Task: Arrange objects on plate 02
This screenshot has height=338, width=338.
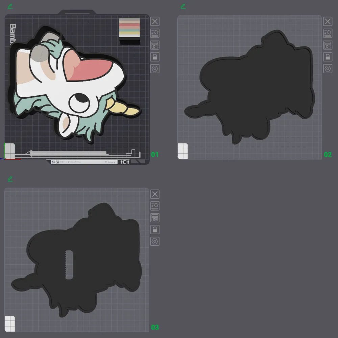Action: click(x=328, y=45)
